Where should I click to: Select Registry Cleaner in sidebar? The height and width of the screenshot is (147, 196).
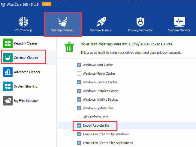point(26,43)
